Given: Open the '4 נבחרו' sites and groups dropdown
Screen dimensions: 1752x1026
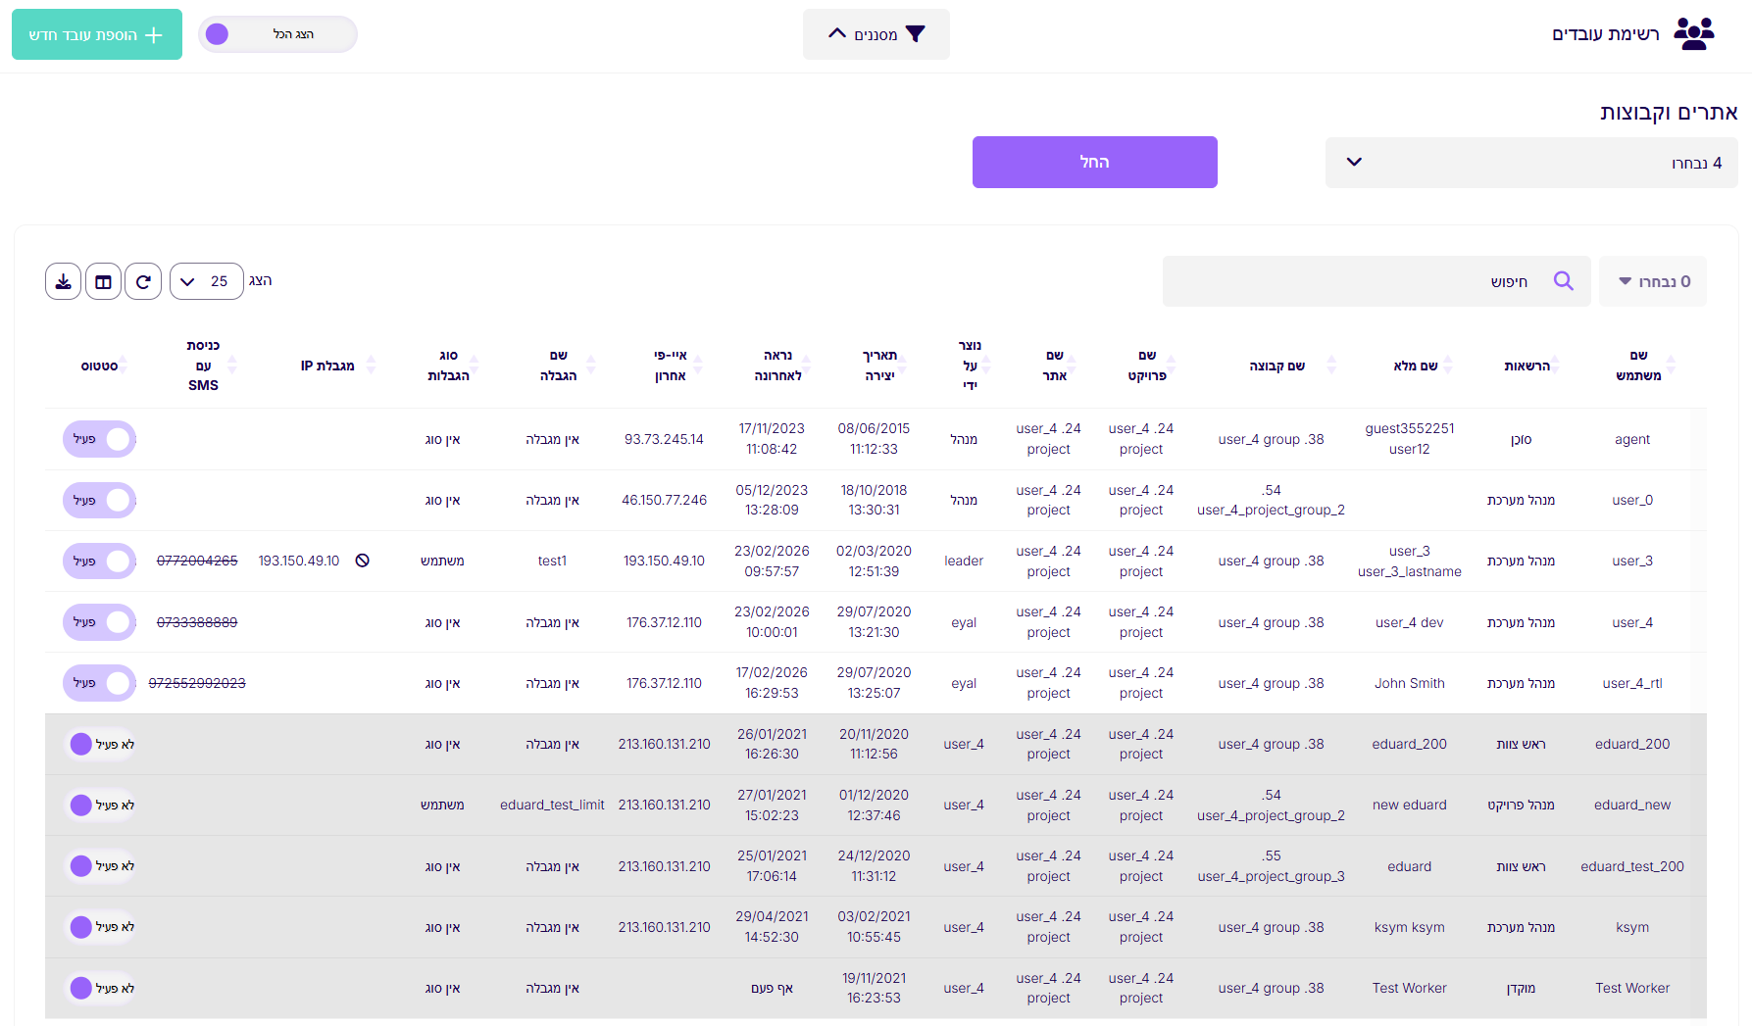Looking at the screenshot, I should (x=1530, y=163).
